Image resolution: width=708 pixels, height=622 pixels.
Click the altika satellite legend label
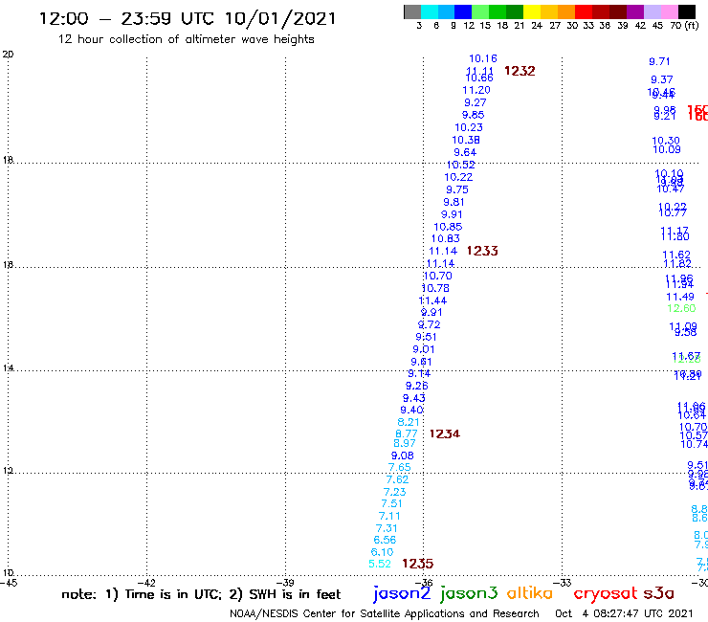[530, 593]
